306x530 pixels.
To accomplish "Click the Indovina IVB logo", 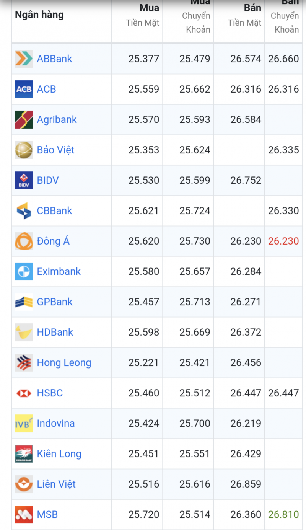I will point(24,423).
